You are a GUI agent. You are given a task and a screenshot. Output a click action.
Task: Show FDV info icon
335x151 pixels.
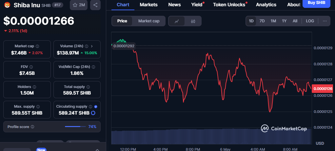[x=31, y=67]
